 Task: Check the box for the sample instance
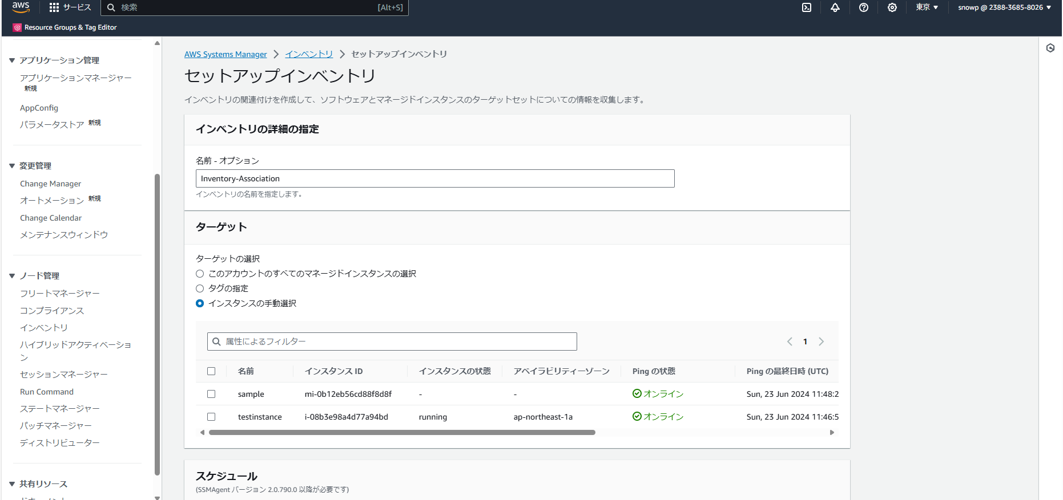[x=211, y=394]
